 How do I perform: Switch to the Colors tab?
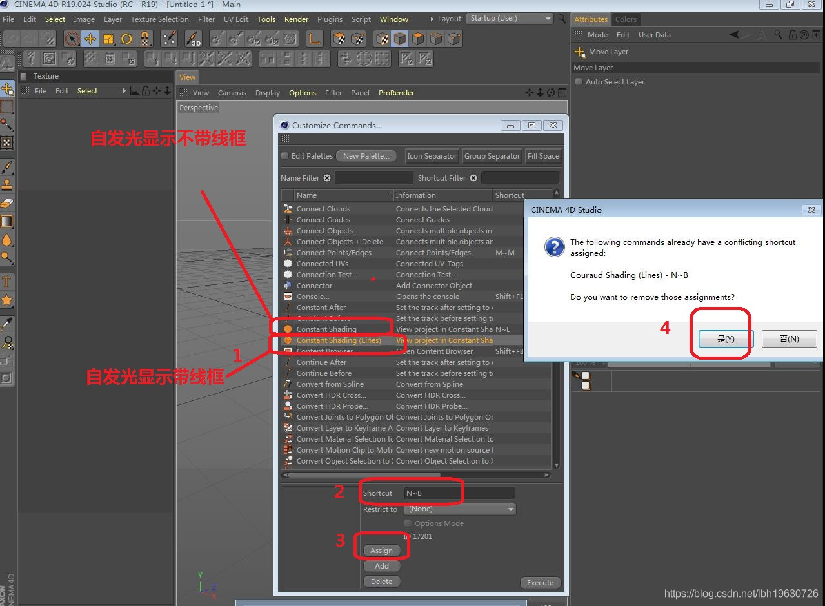(626, 19)
